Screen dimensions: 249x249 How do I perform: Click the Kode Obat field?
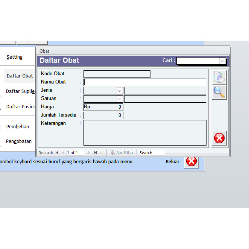pos(117,74)
